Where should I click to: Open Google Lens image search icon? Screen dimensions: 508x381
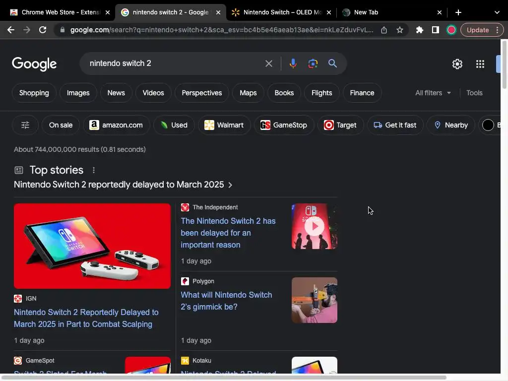pyautogui.click(x=313, y=63)
